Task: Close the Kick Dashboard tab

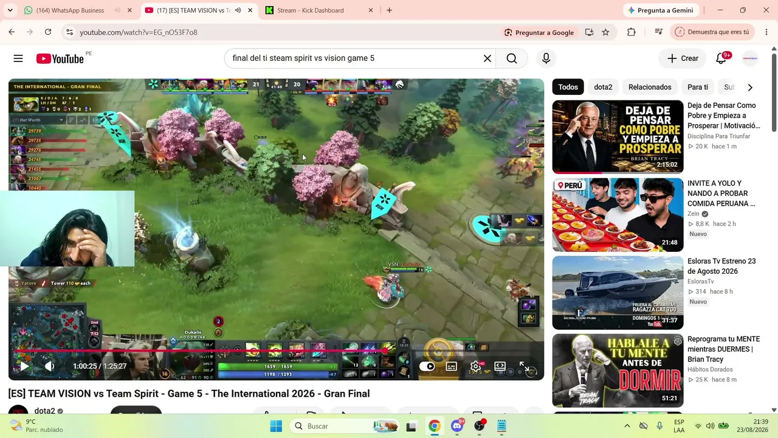Action: 371,10
